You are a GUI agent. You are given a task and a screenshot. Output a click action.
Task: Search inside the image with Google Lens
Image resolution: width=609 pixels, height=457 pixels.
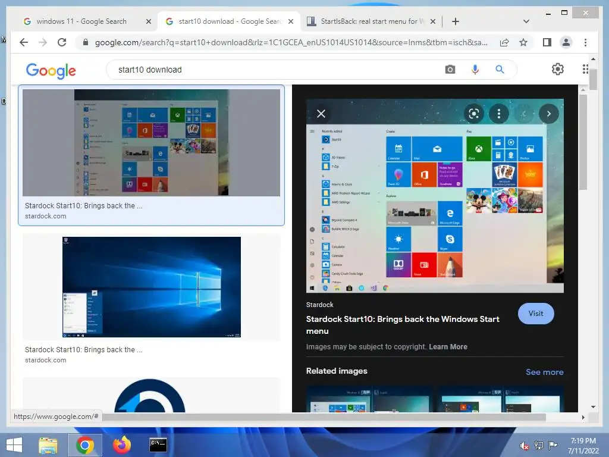click(474, 114)
